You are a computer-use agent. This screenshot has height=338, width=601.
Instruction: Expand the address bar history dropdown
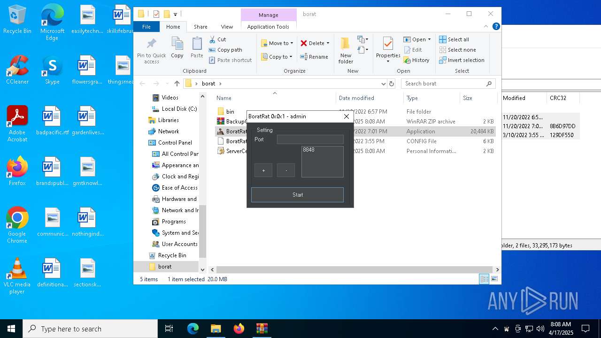(384, 84)
